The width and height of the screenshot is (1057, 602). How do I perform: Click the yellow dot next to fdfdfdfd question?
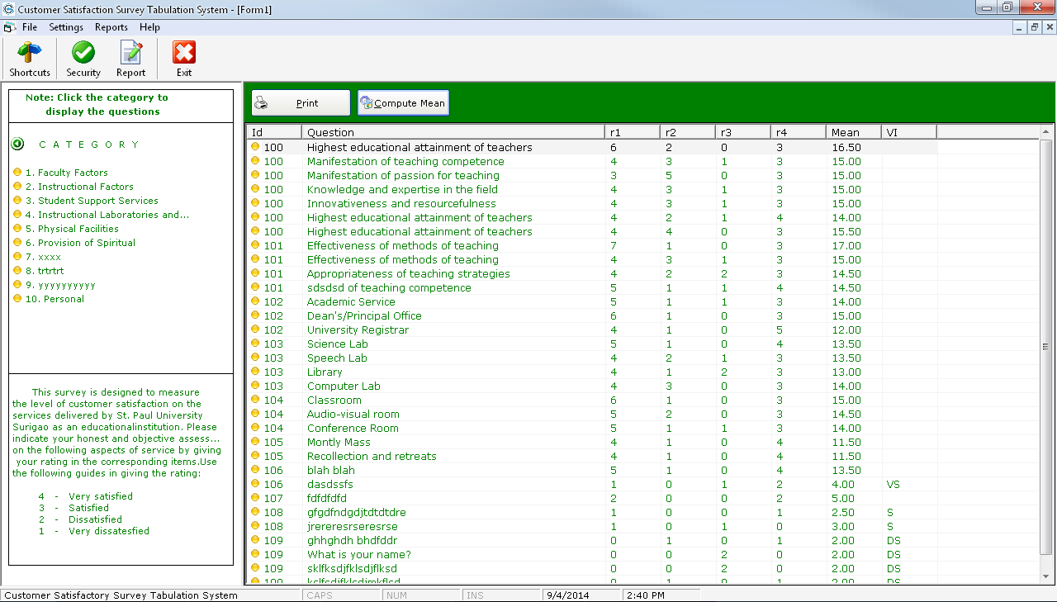point(255,498)
